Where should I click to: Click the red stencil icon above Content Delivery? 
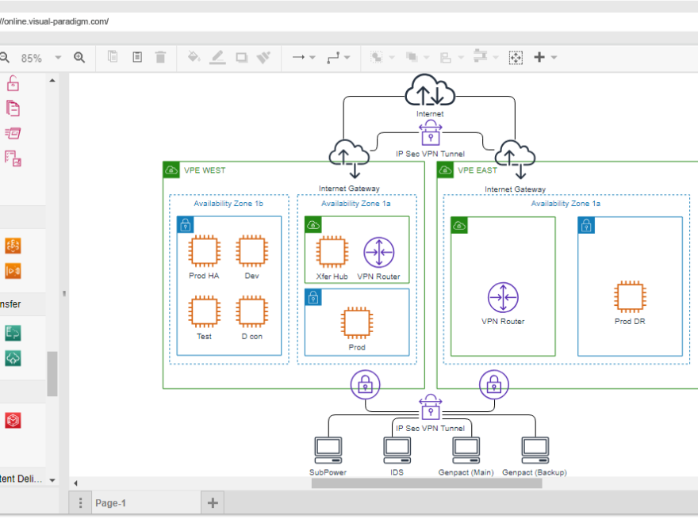(x=13, y=420)
